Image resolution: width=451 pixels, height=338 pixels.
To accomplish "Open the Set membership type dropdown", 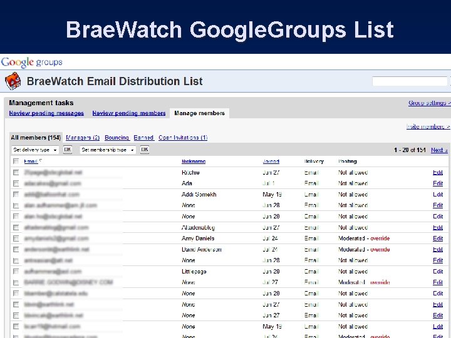I will pyautogui.click(x=108, y=150).
